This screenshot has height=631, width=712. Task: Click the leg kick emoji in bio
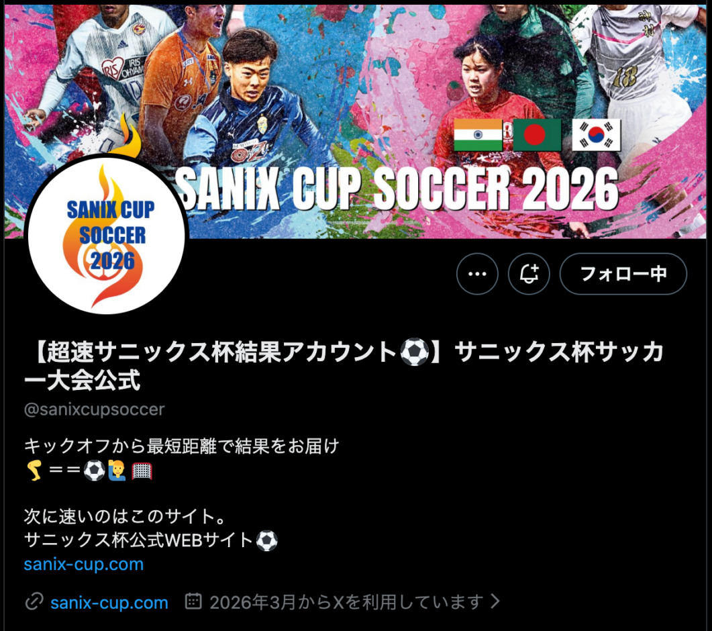click(x=34, y=470)
